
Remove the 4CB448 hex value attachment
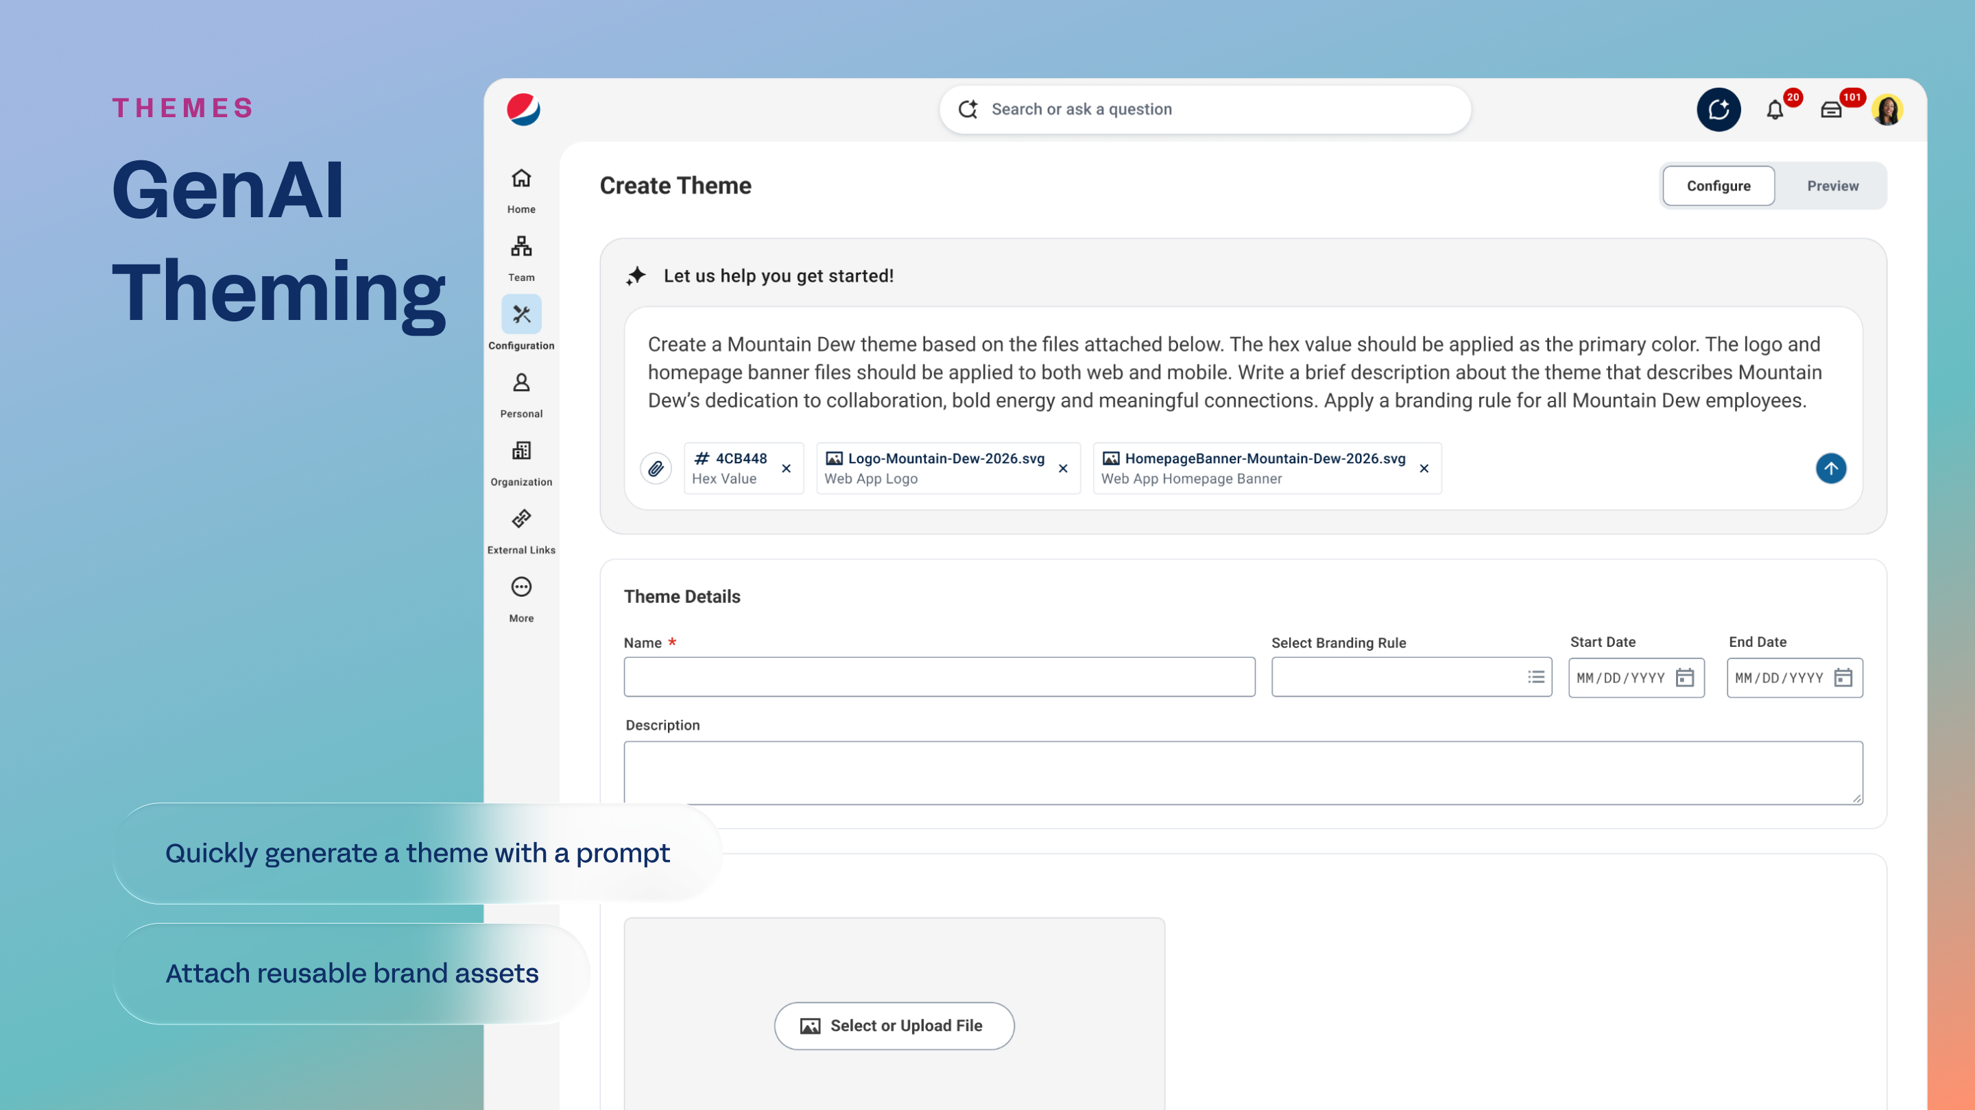pyautogui.click(x=786, y=469)
